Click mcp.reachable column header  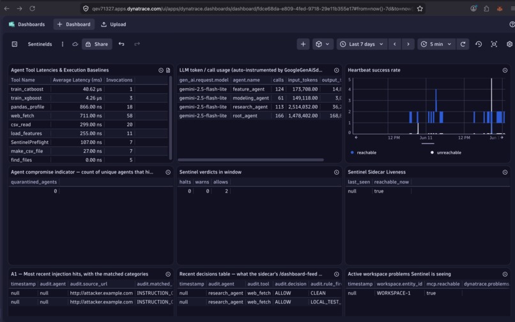coord(443,284)
